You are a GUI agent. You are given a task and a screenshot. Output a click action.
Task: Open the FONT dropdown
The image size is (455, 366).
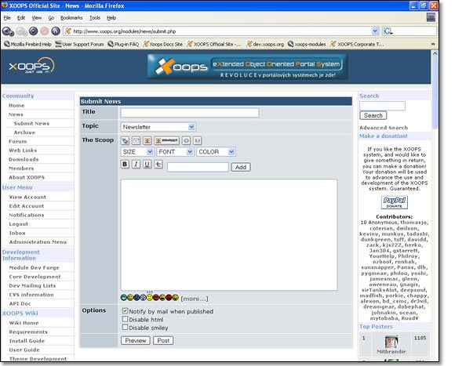click(x=175, y=152)
